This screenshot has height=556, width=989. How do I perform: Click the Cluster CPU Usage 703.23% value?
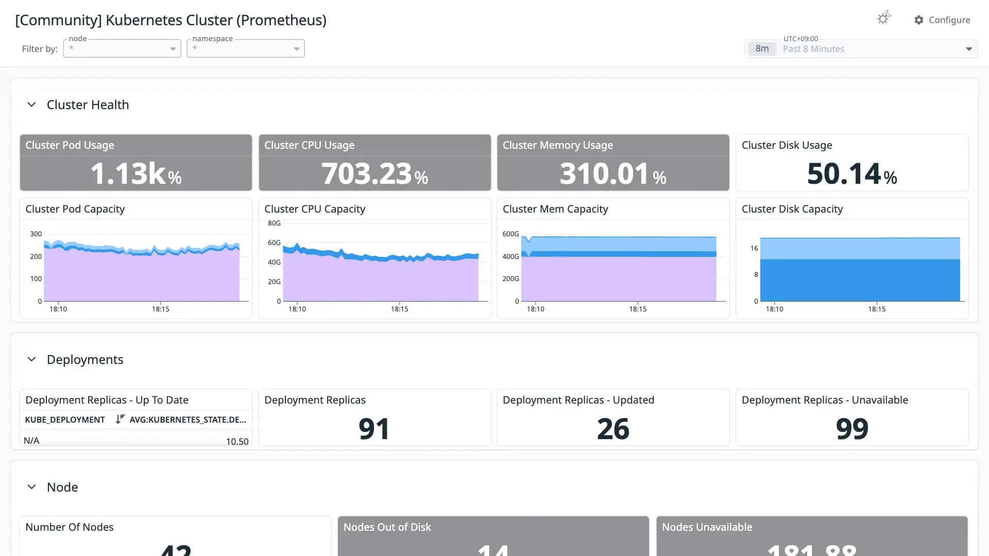click(x=374, y=173)
